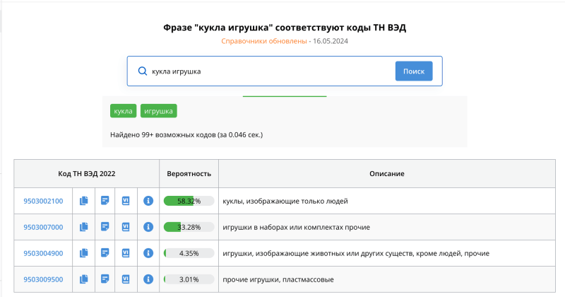
Task: Click the page heading about коды ТН ВЭД
Action: pos(285,28)
